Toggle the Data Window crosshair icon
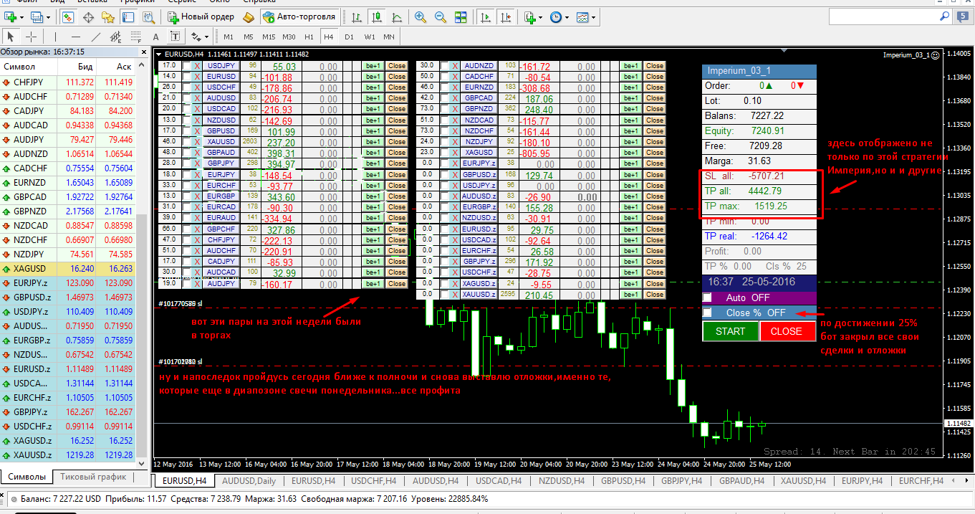Screen dimensions: 975x514 [89, 16]
